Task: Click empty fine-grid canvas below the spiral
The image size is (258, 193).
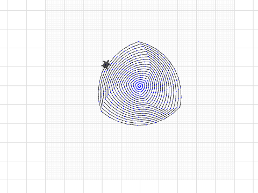Action: [140, 152]
